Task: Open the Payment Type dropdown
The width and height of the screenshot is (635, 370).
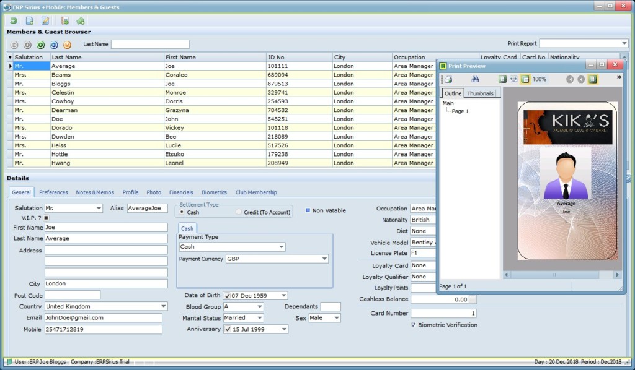Action: click(281, 247)
